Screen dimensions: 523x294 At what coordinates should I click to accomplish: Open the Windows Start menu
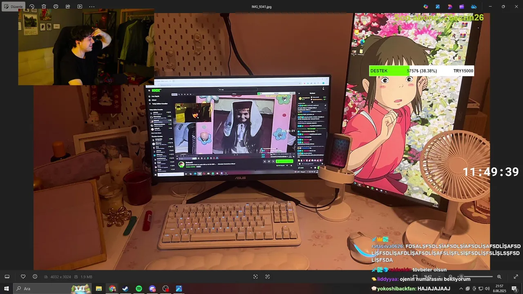(7, 289)
